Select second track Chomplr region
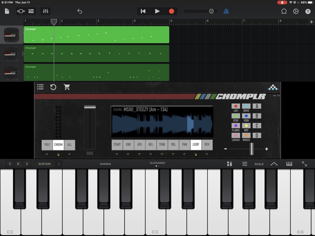 [x=97, y=53]
